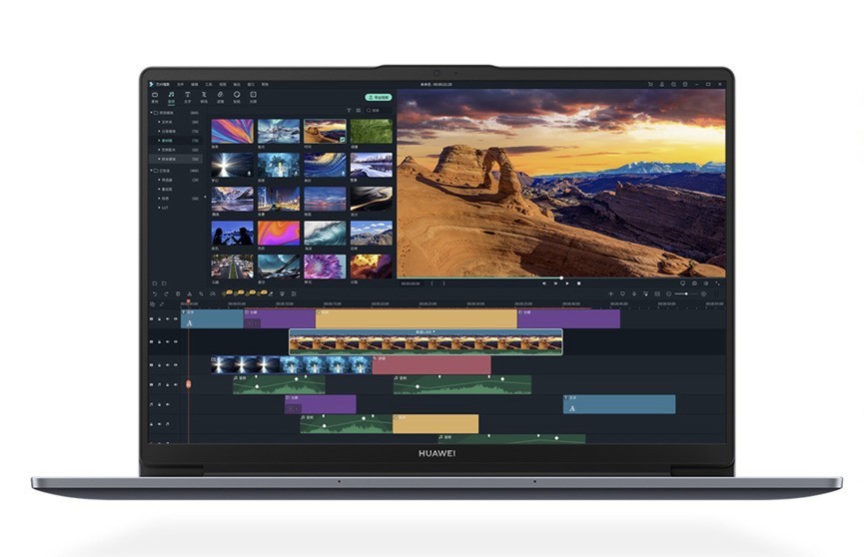
Task: Select the ocean wave thumbnail in media library
Action: pyautogui.click(x=325, y=232)
